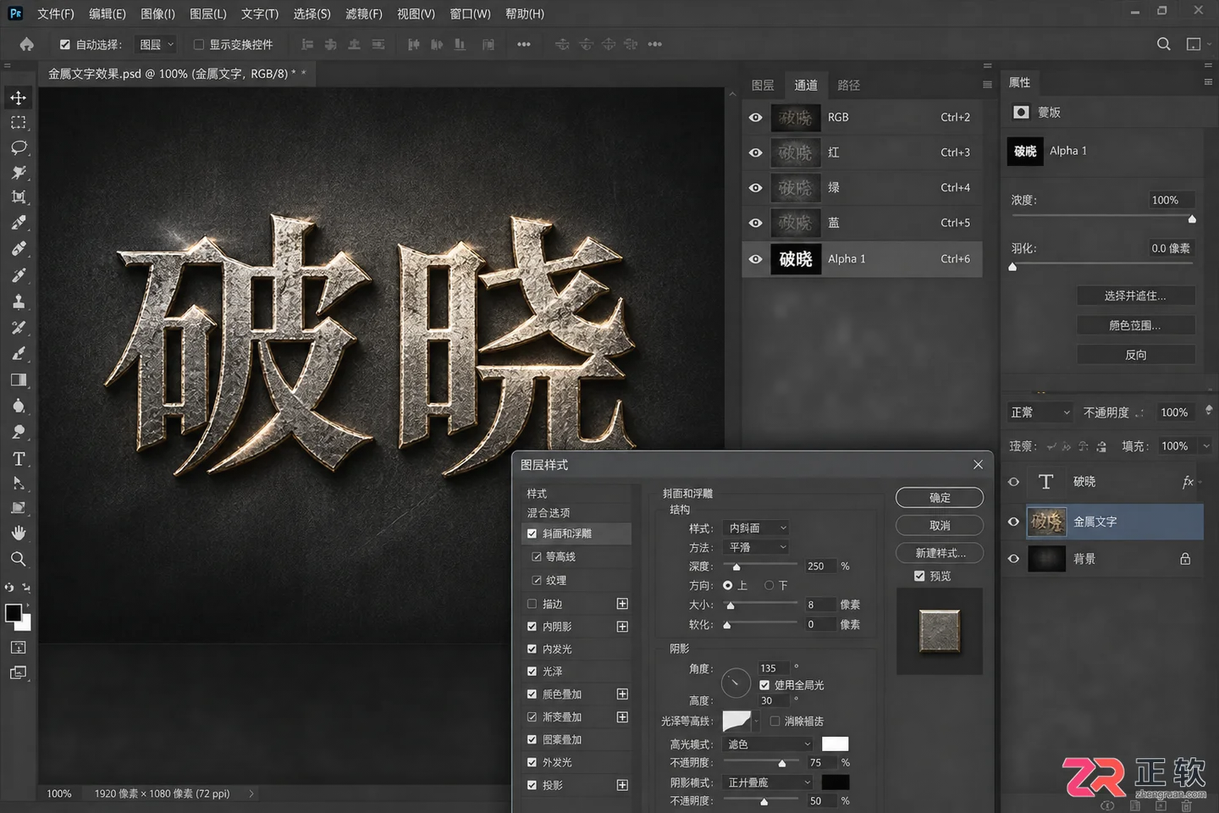Select the Brush tool
Image resolution: width=1219 pixels, height=813 pixels.
coord(18,275)
